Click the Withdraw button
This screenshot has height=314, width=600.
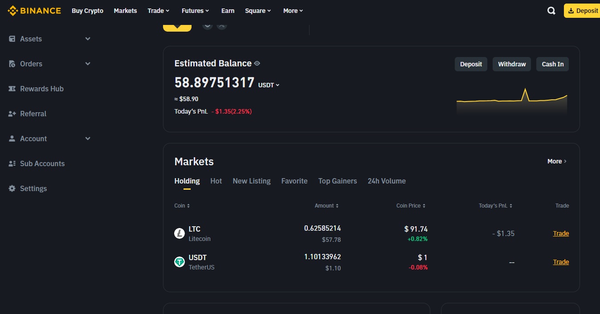point(512,64)
